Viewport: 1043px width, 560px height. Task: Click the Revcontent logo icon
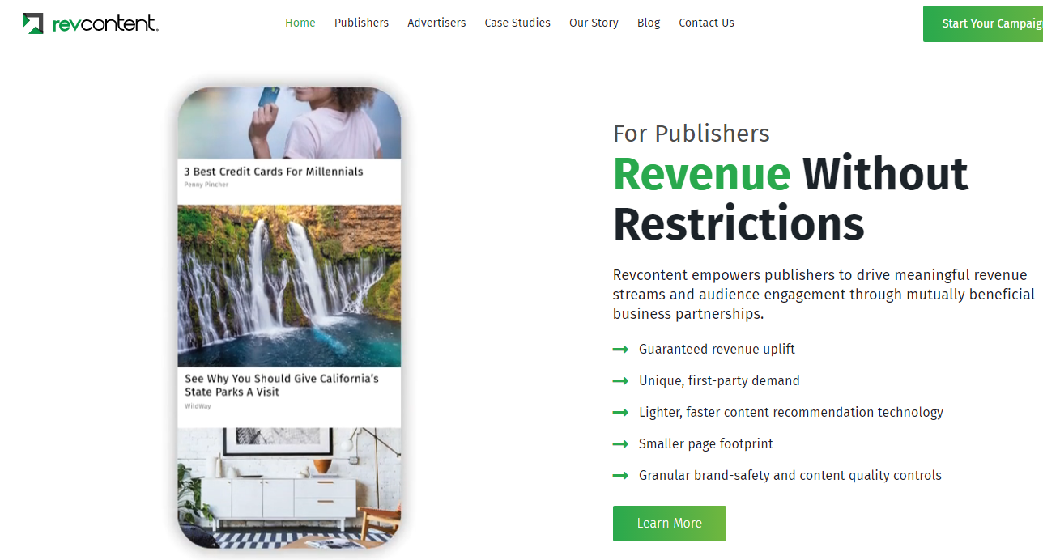(33, 23)
